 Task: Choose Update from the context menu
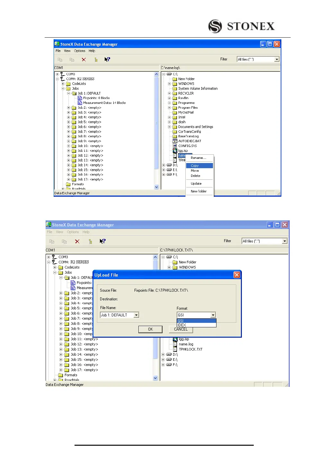[199, 184]
